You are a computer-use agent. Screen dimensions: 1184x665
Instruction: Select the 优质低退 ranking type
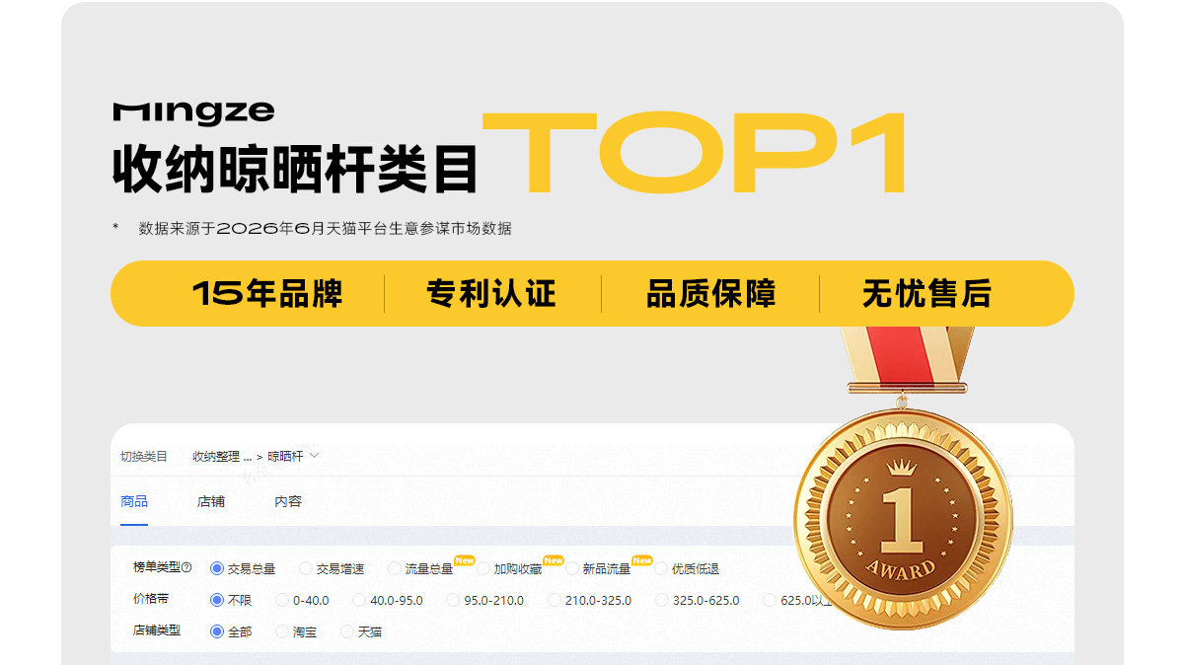point(687,569)
